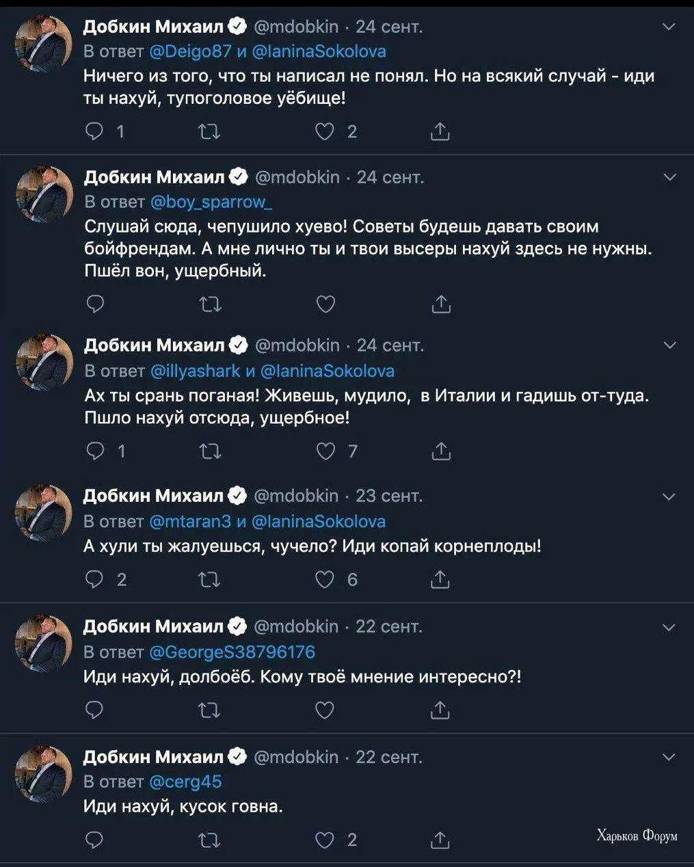Viewport: 694px width, 867px height.
Task: Reply to the tweet answering @GeorgeS38796176
Action: coord(94,710)
